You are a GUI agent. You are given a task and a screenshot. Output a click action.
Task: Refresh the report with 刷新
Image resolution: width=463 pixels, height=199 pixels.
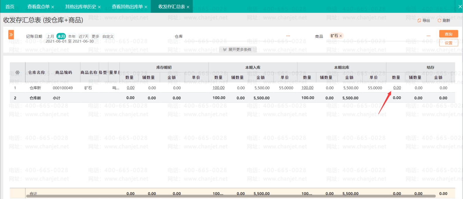444,21
